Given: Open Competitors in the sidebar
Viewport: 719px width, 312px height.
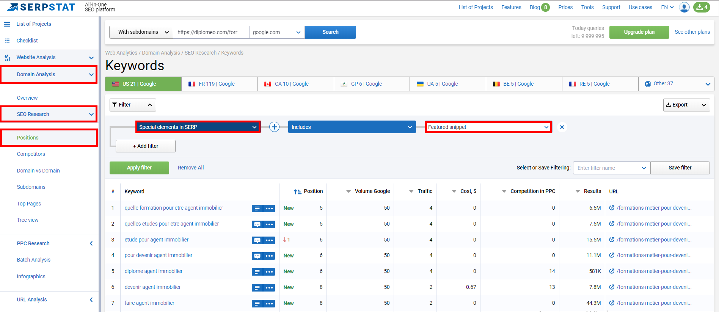Looking at the screenshot, I should pos(31,154).
